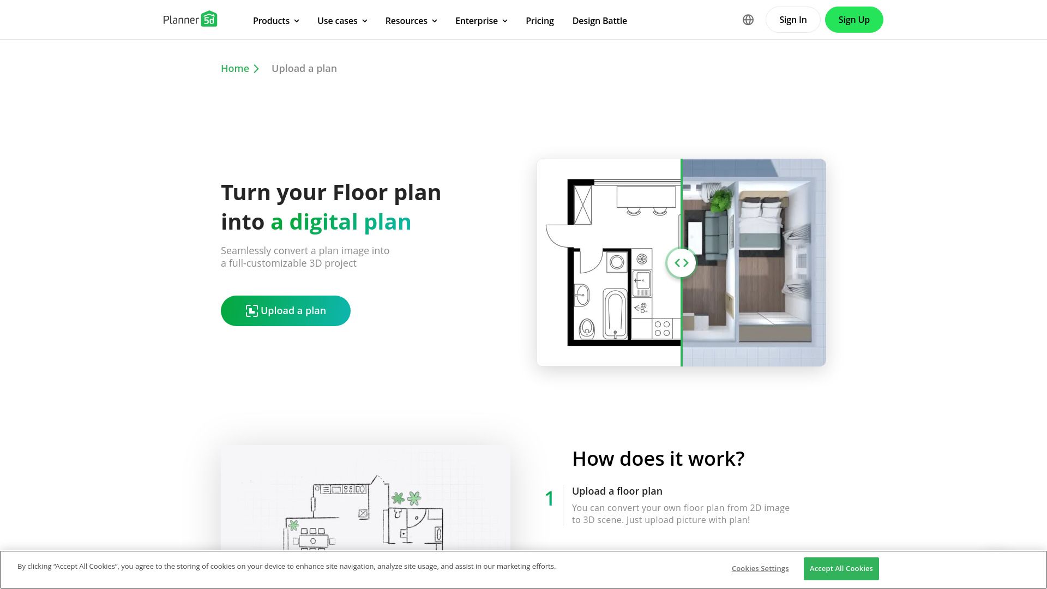The image size is (1047, 589).
Task: Open the Pricing page
Action: pos(539,21)
